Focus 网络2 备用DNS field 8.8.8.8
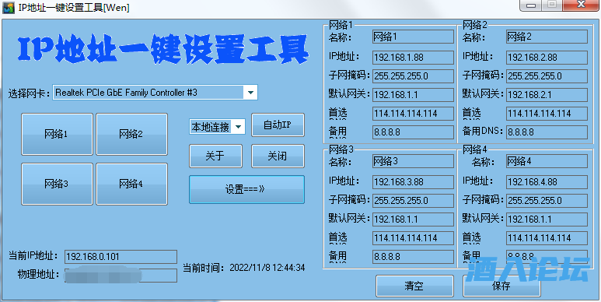This screenshot has height=302, width=601. 547,132
